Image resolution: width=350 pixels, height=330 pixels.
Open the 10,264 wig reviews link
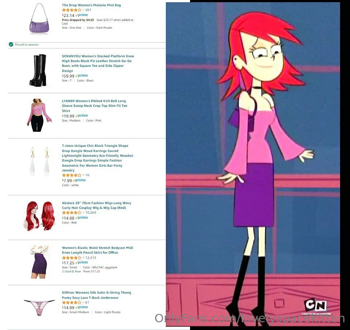(91, 212)
